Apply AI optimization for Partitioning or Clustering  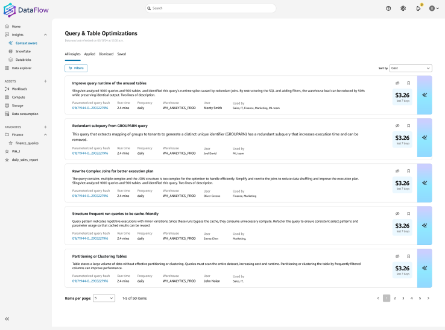pyautogui.click(x=424, y=268)
